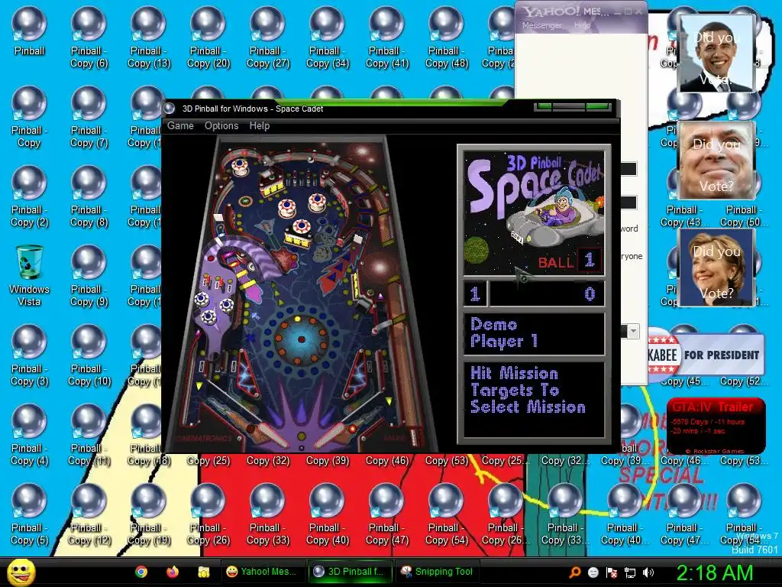Expand the dropdown arrow in Yahoo Messenger window
This screenshot has height=587, width=782.
click(x=633, y=331)
